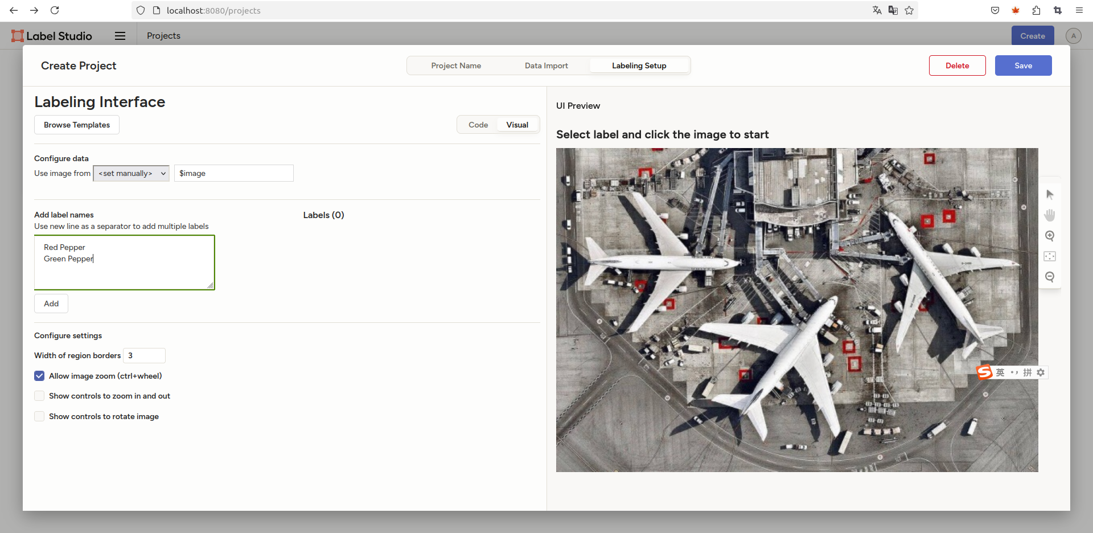Enable Show controls to rotate image
The height and width of the screenshot is (533, 1093).
[x=39, y=416]
